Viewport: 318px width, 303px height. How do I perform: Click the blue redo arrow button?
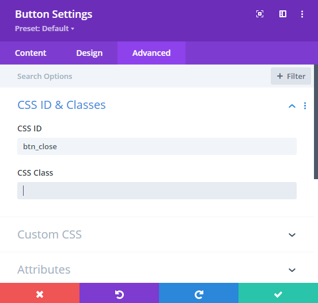tap(199, 294)
